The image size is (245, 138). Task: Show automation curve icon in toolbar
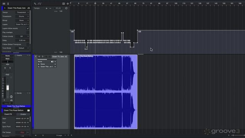pos(40,3)
